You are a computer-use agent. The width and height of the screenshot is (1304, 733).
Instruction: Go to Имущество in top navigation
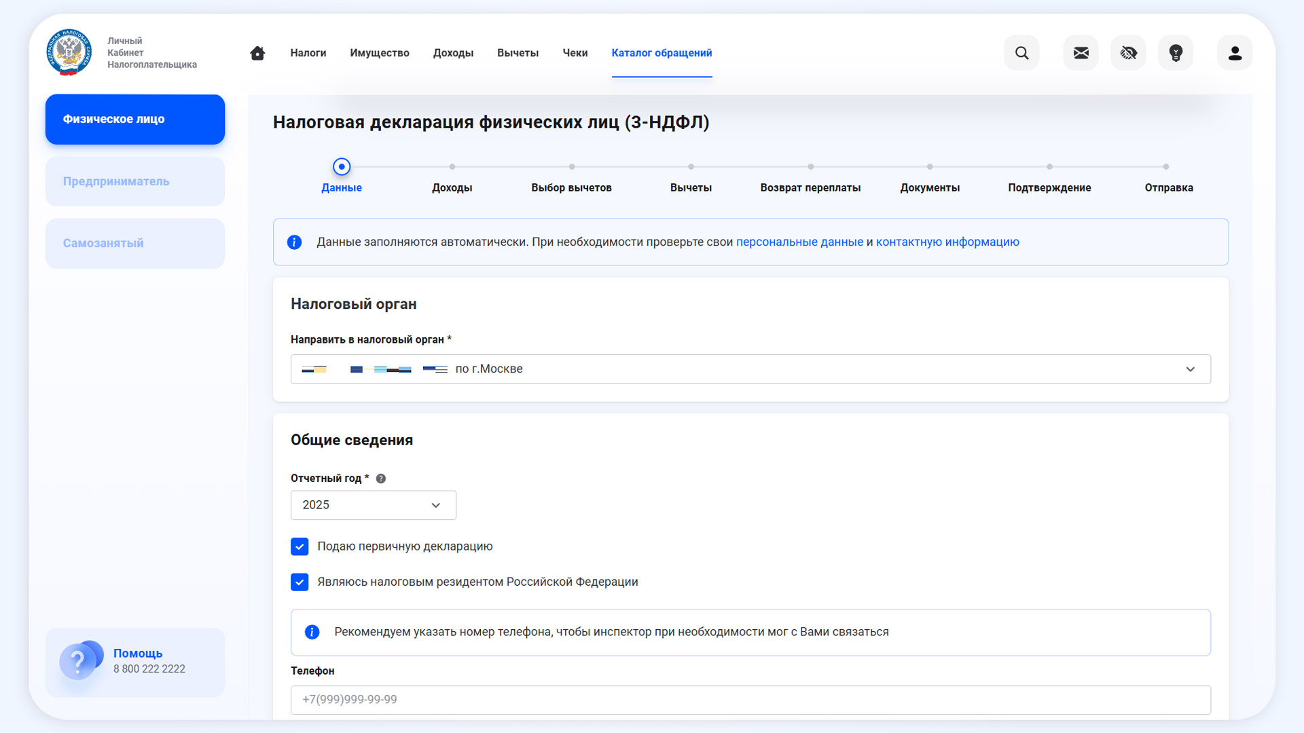pyautogui.click(x=380, y=53)
